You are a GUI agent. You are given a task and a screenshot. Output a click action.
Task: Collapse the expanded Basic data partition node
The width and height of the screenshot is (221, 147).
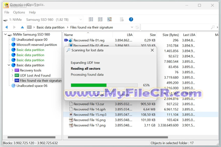9,65
